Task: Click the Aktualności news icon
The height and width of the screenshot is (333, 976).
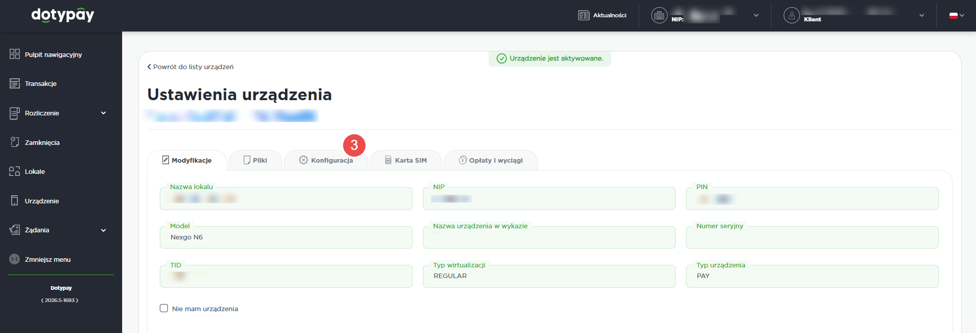Action: pyautogui.click(x=583, y=15)
